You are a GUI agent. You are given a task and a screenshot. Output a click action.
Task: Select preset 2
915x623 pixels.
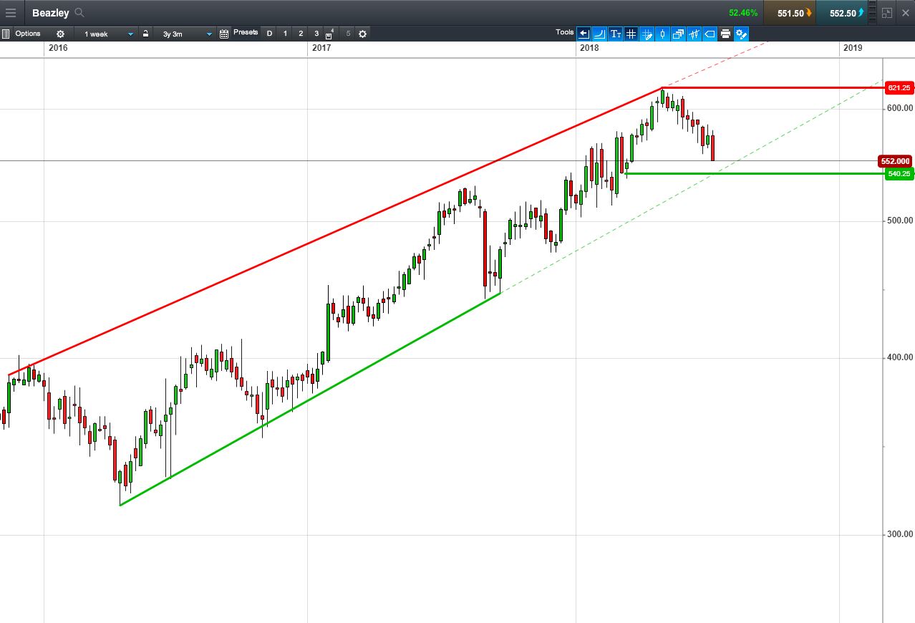tap(301, 34)
